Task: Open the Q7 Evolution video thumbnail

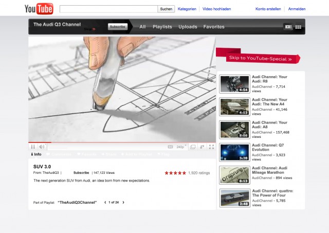Action: [234, 152]
